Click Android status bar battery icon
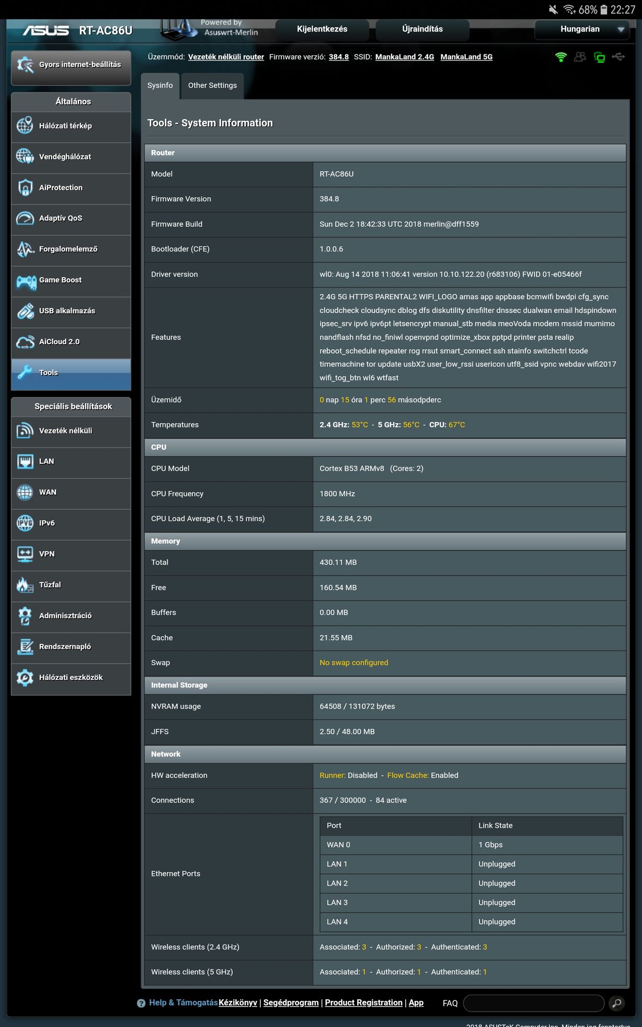 click(x=604, y=9)
